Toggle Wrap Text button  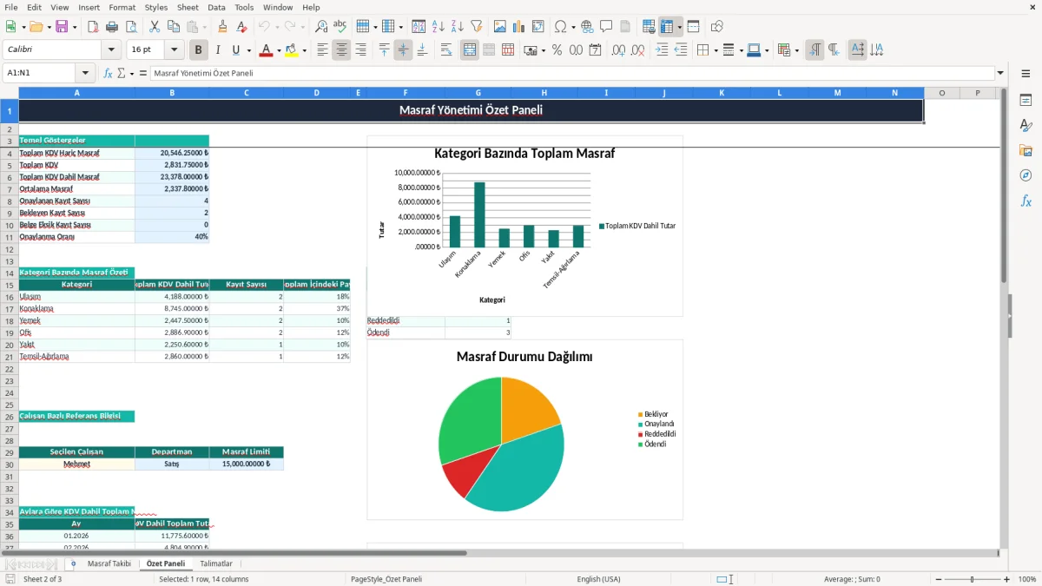click(x=446, y=50)
